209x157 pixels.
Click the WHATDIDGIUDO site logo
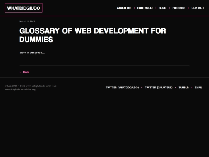pyautogui.click(x=24, y=8)
